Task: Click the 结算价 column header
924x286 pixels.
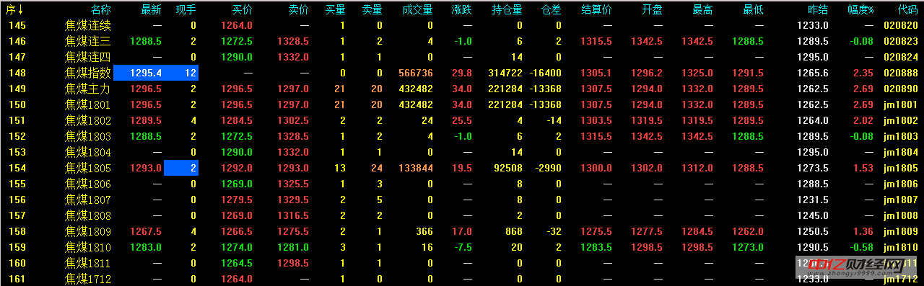Action: pos(596,9)
